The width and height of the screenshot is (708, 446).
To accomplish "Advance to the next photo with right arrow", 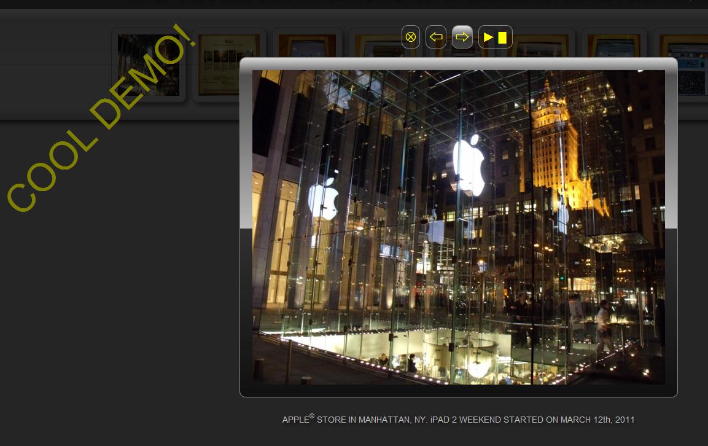I will 462,37.
